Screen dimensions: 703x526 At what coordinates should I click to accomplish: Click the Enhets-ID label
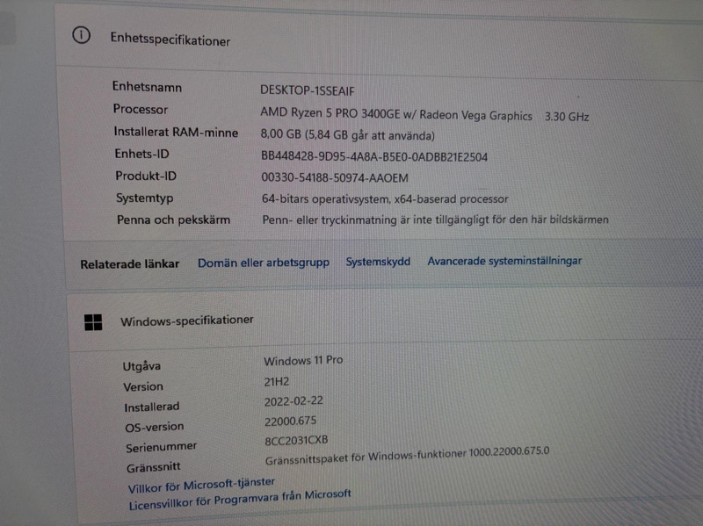pos(141,154)
